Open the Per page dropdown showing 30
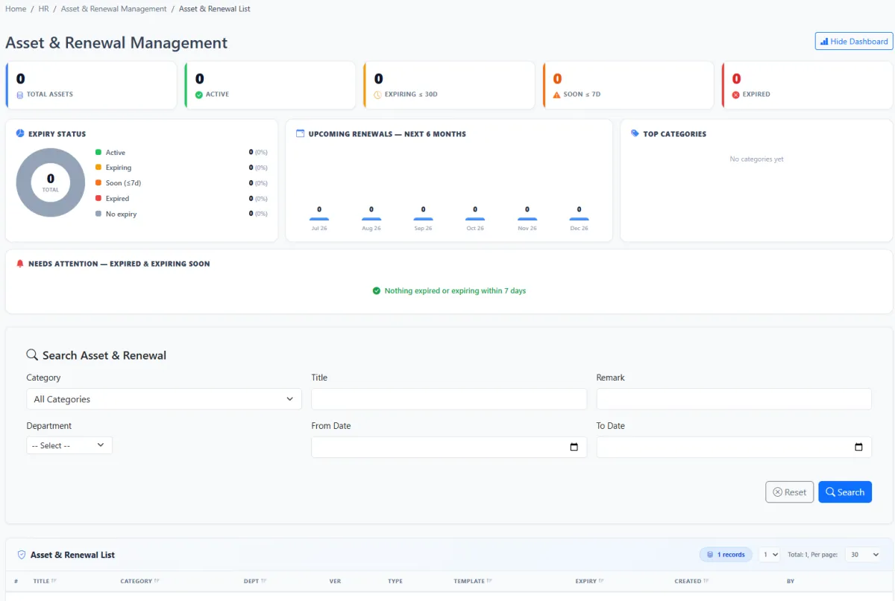The image size is (895, 601). click(x=864, y=555)
